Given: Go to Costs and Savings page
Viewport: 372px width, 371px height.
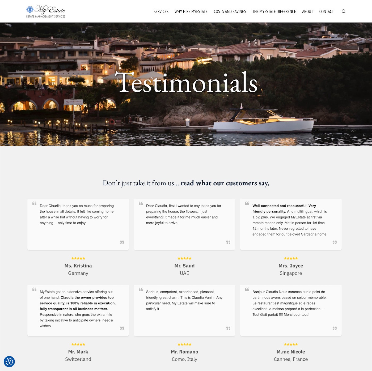Looking at the screenshot, I should (x=230, y=12).
